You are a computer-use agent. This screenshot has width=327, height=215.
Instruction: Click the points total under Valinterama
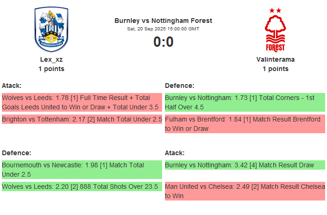tap(275, 69)
